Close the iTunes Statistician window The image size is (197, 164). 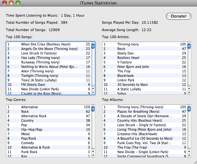(4, 3)
